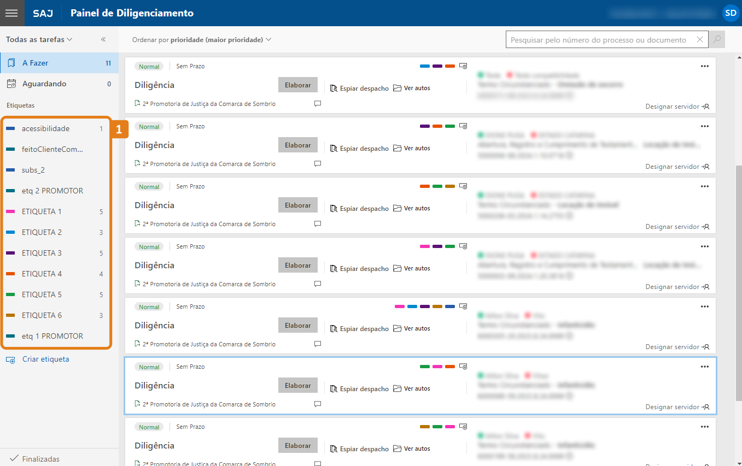Open the Ordenar por prioridade dropdown
Viewport: 742px width, 466px height.
[x=202, y=40]
